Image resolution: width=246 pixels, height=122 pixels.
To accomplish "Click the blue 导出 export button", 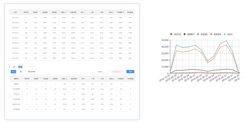I will 130,72.
